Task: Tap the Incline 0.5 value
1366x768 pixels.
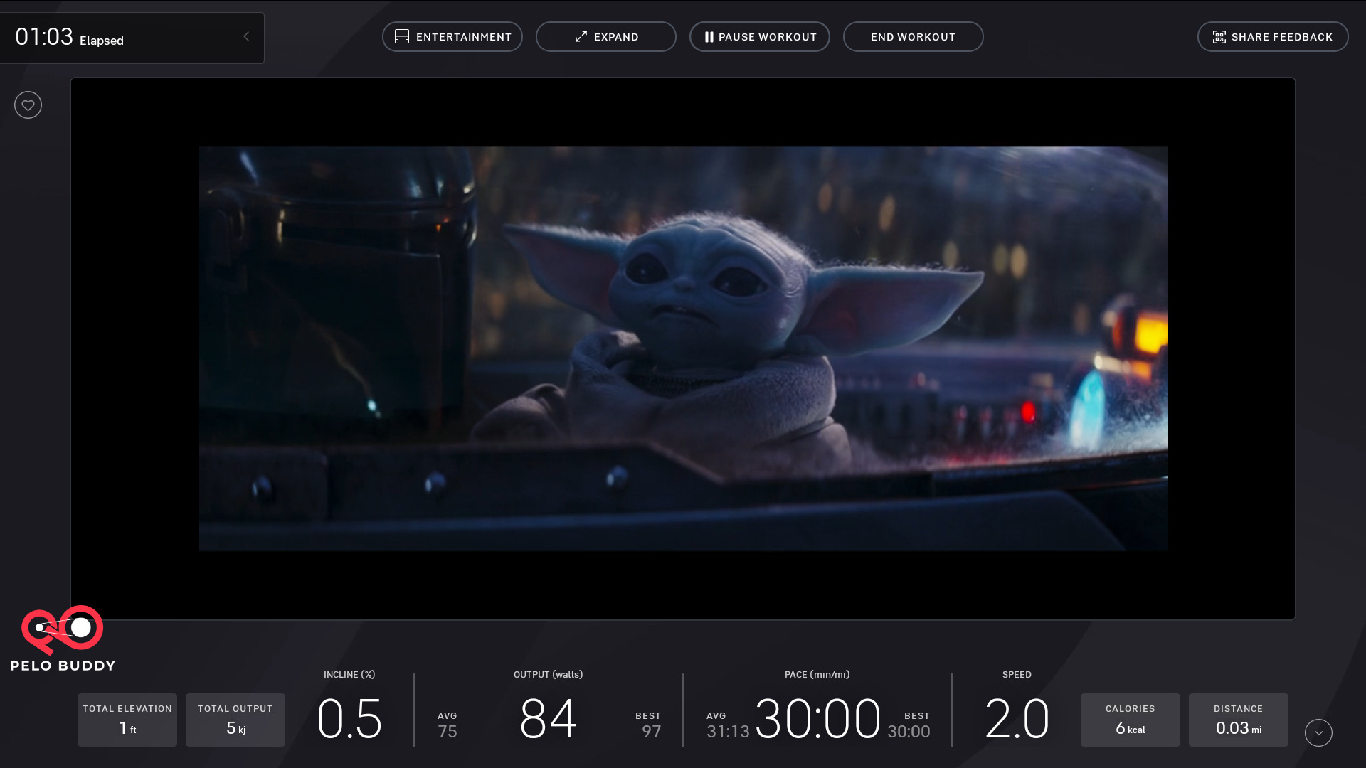Action: 349,718
